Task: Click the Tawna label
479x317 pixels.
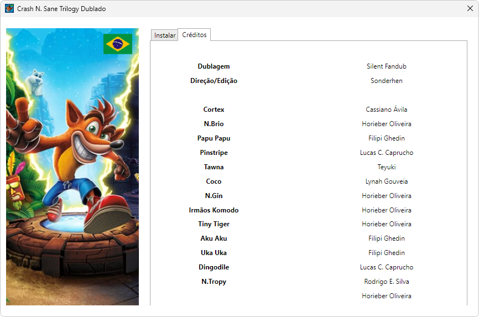Action: (214, 167)
